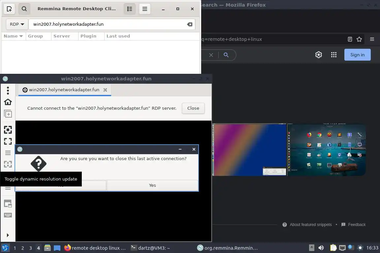
Task: Bookmark the page with the star icon
Action: pos(359,39)
